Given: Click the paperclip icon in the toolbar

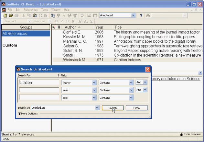Looking at the screenshot, I should click(64, 16).
